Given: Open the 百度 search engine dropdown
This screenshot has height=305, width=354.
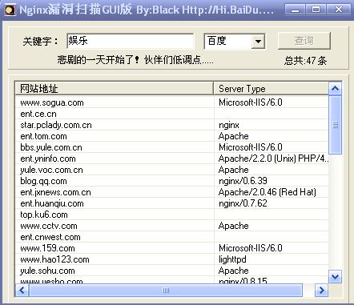Looking at the screenshot, I should coord(258,42).
